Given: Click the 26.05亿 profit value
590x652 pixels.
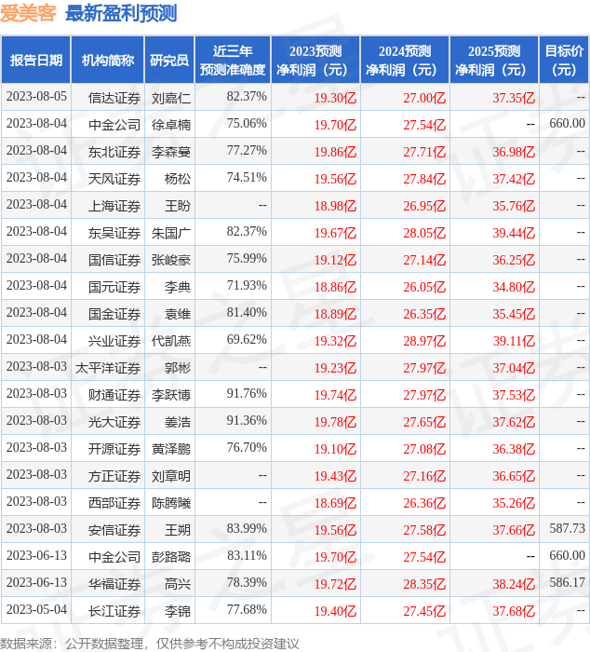Looking at the screenshot, I should [x=424, y=287].
